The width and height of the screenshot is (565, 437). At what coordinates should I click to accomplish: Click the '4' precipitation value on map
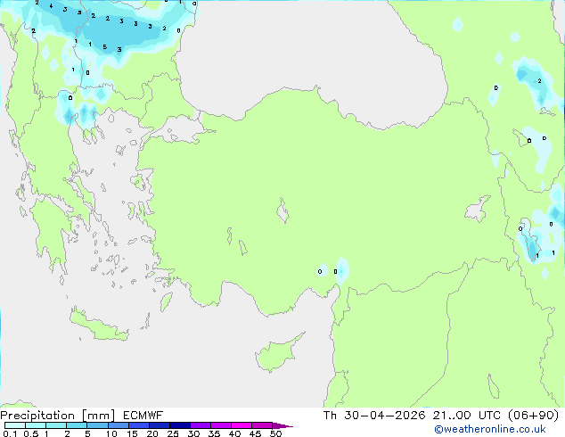click(51, 5)
